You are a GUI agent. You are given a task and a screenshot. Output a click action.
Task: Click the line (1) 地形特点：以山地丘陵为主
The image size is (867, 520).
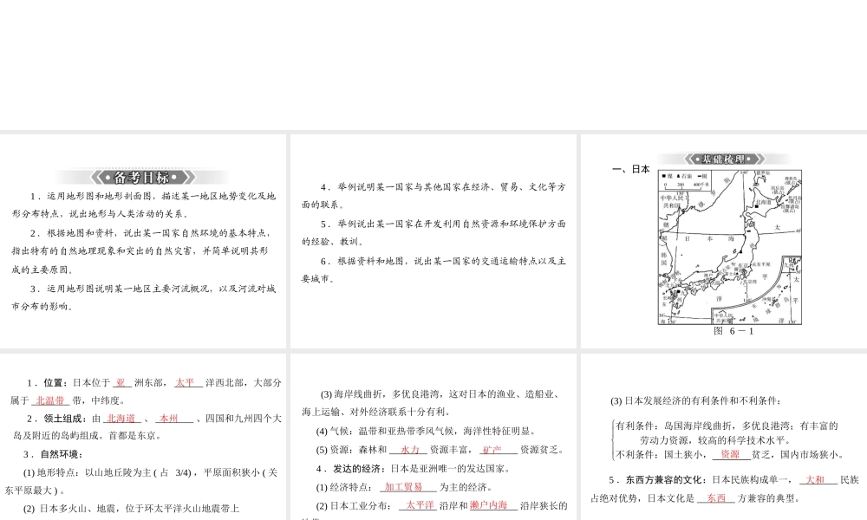pyautogui.click(x=141, y=481)
